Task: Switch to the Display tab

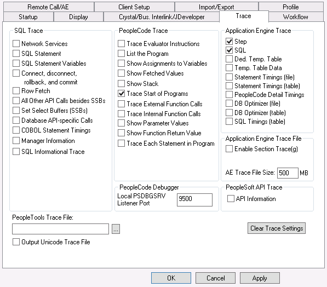Action: [78, 16]
